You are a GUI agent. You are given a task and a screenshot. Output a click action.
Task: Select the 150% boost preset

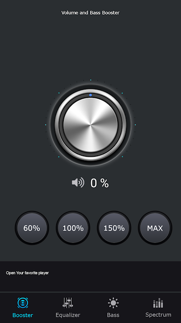[114, 228]
